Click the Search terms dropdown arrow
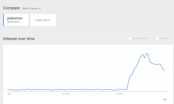Viewport: 174px width, 104px height. [x=40, y=8]
